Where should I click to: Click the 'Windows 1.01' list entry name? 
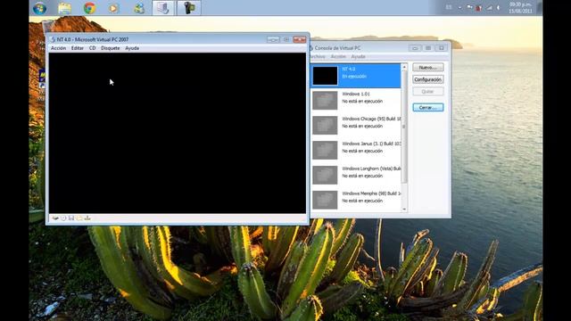(356, 94)
